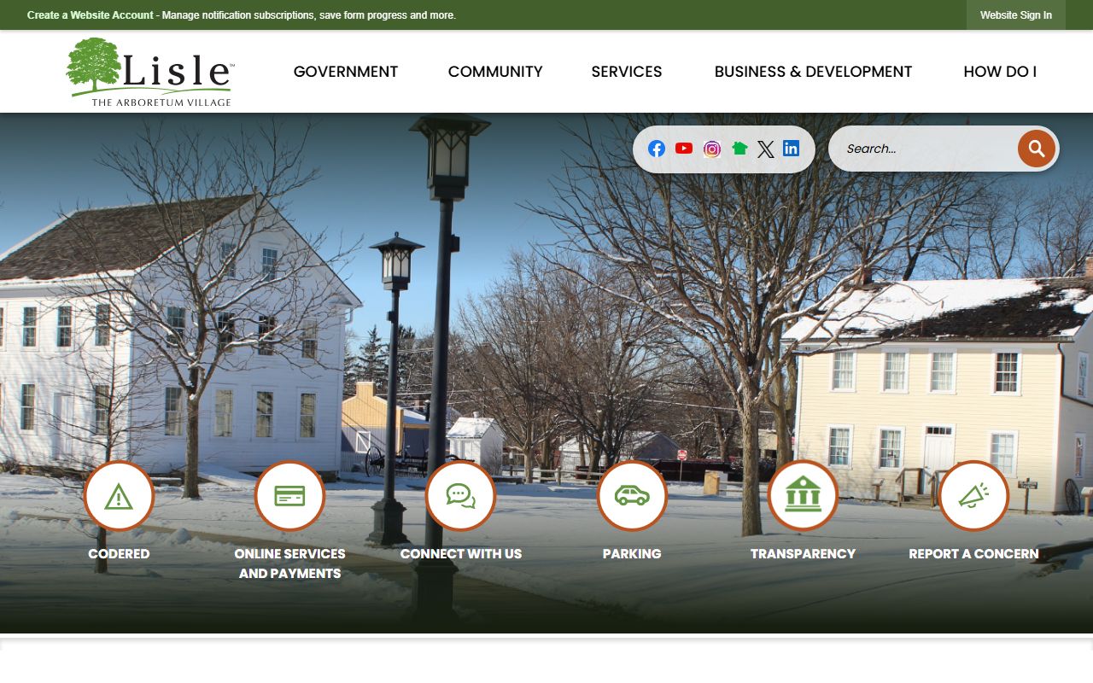The width and height of the screenshot is (1093, 683).
Task: Open the How Do I menu
Action: coord(1000,72)
